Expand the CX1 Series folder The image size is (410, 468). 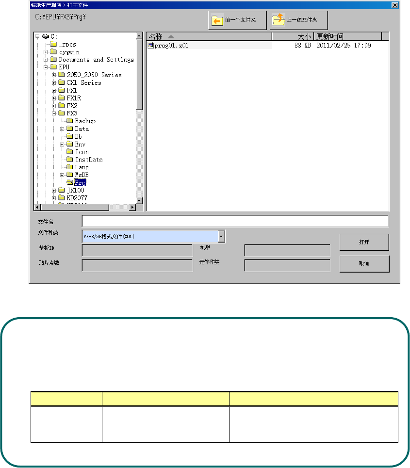tap(54, 82)
